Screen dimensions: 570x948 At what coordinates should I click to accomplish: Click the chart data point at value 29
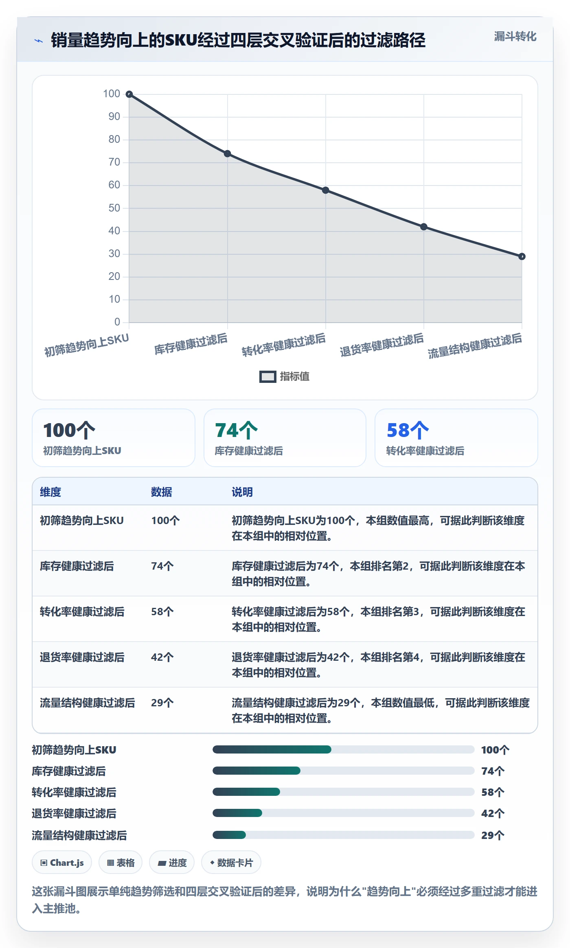click(522, 256)
